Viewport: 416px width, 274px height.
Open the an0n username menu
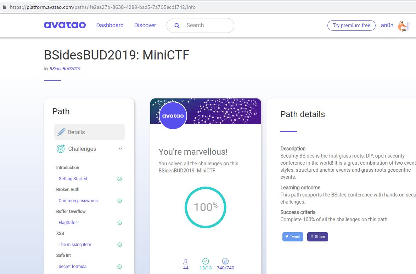pos(387,25)
